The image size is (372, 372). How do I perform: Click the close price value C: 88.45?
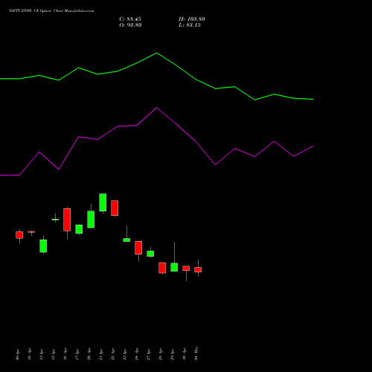coord(130,19)
